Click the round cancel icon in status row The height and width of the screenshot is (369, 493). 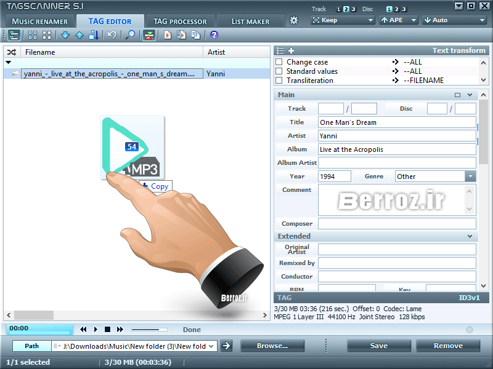(x=470, y=330)
